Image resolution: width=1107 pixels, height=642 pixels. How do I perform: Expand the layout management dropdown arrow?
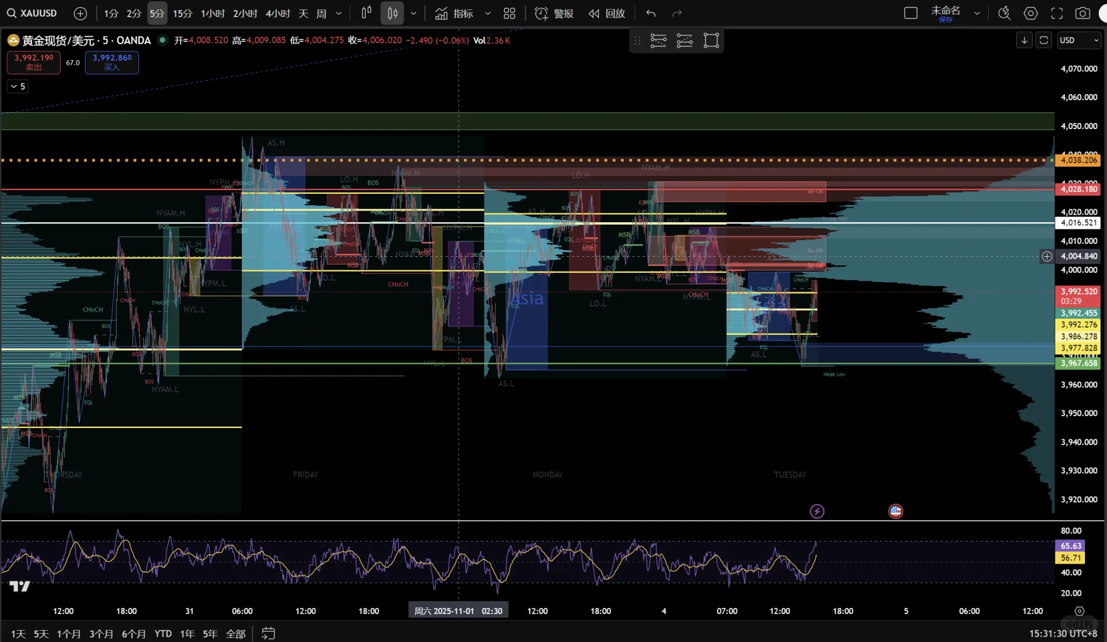pyautogui.click(x=977, y=13)
